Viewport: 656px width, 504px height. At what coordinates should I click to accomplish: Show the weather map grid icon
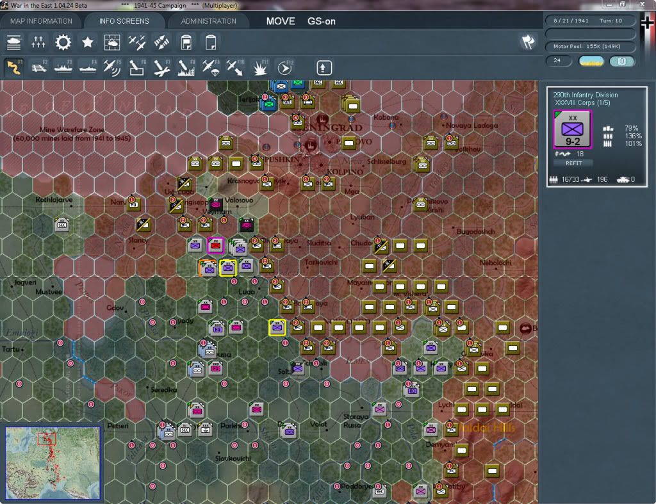tap(111, 42)
